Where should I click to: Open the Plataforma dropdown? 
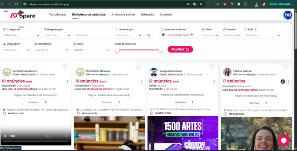[x=52, y=50]
